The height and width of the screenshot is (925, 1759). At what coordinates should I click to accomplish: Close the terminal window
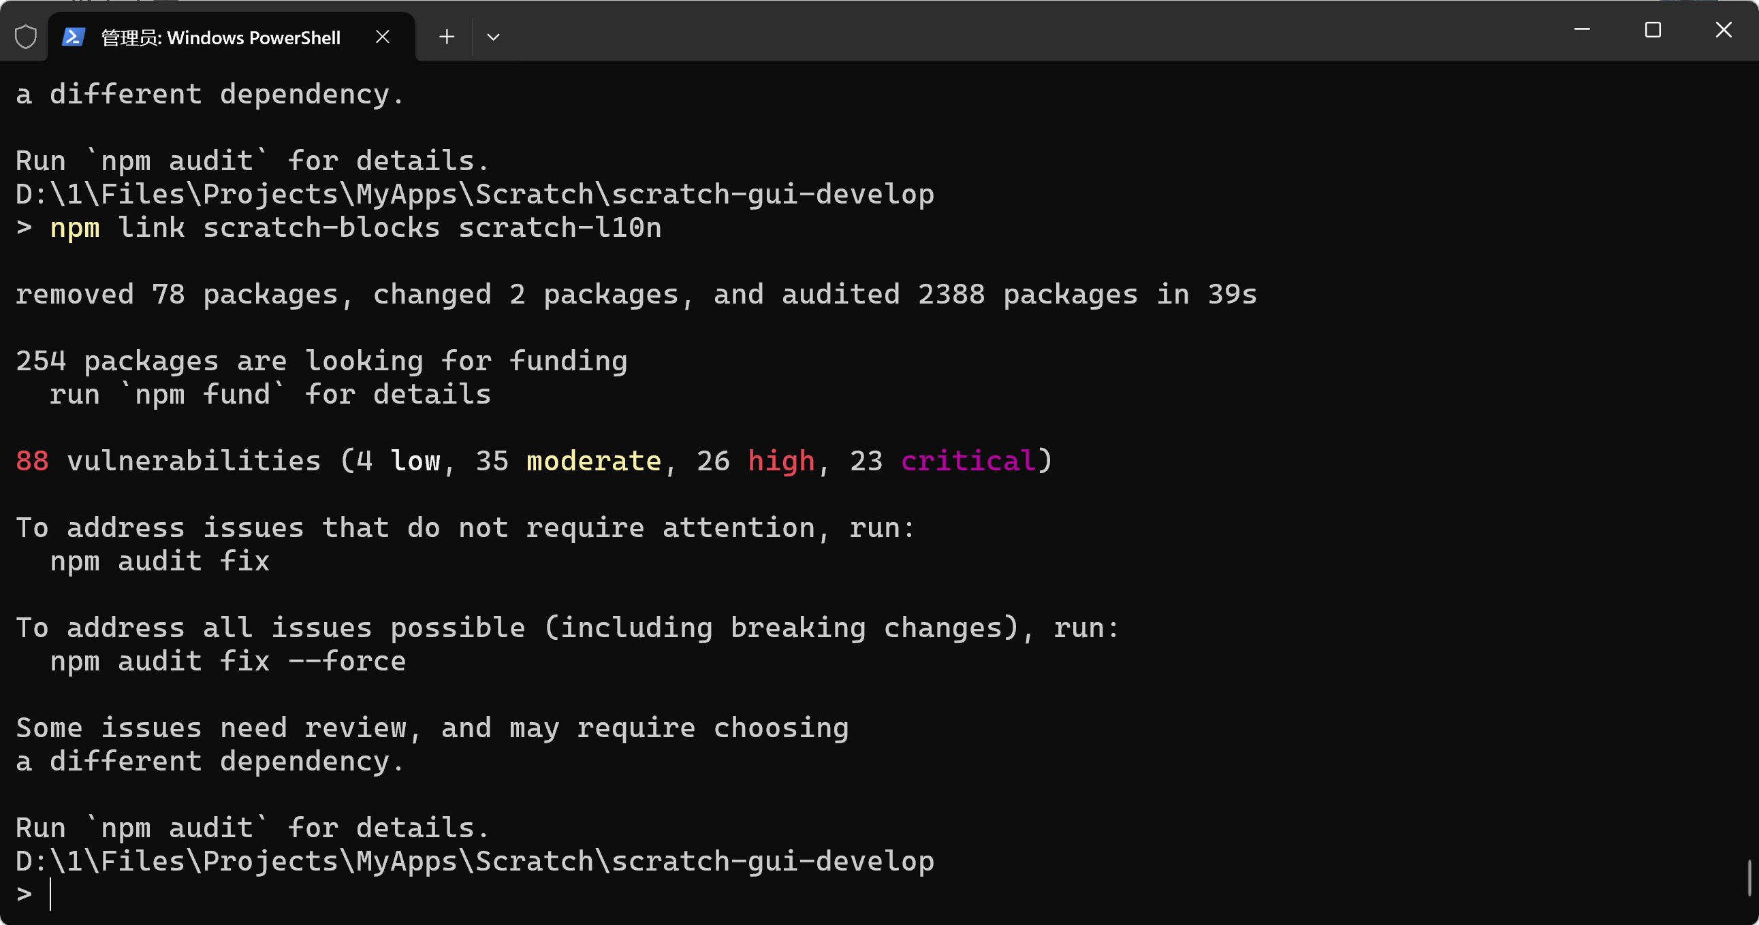tap(1724, 29)
